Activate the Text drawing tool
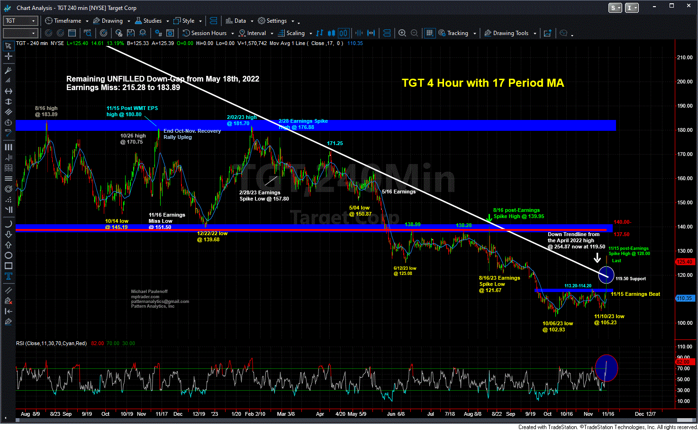The height and width of the screenshot is (430, 698). (x=8, y=276)
